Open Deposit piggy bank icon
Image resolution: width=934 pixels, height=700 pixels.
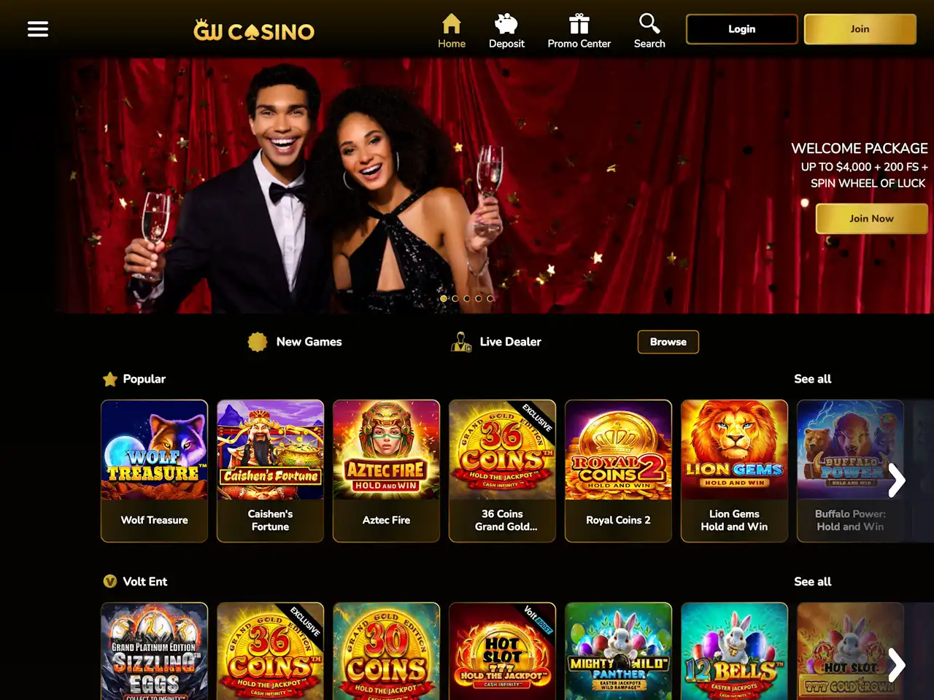[506, 23]
